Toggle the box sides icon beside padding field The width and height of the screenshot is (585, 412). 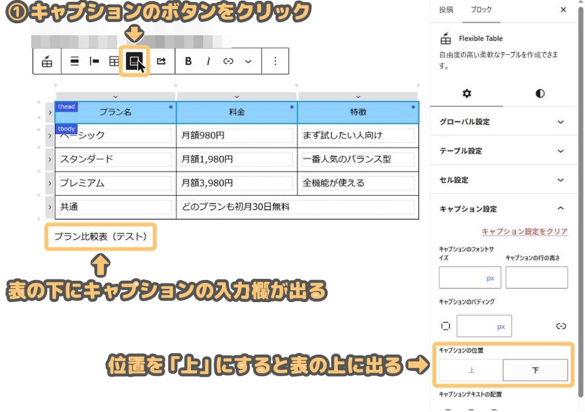[445, 326]
